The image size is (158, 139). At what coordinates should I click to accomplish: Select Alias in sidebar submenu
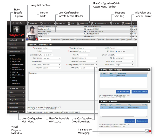14,78
